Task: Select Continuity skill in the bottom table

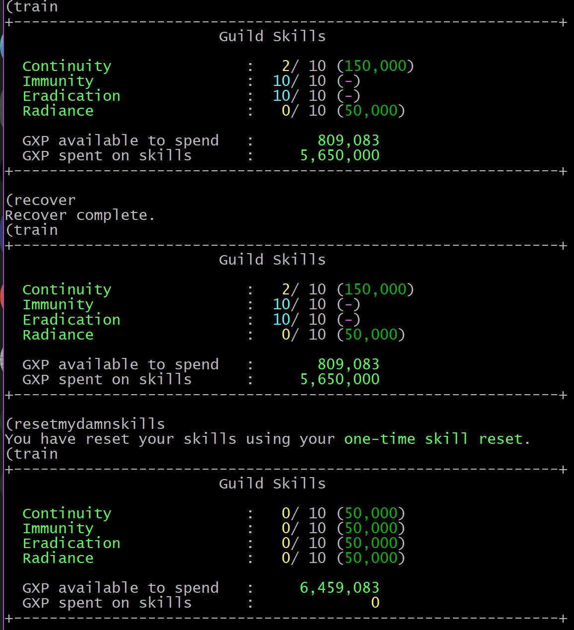Action: coord(67,513)
